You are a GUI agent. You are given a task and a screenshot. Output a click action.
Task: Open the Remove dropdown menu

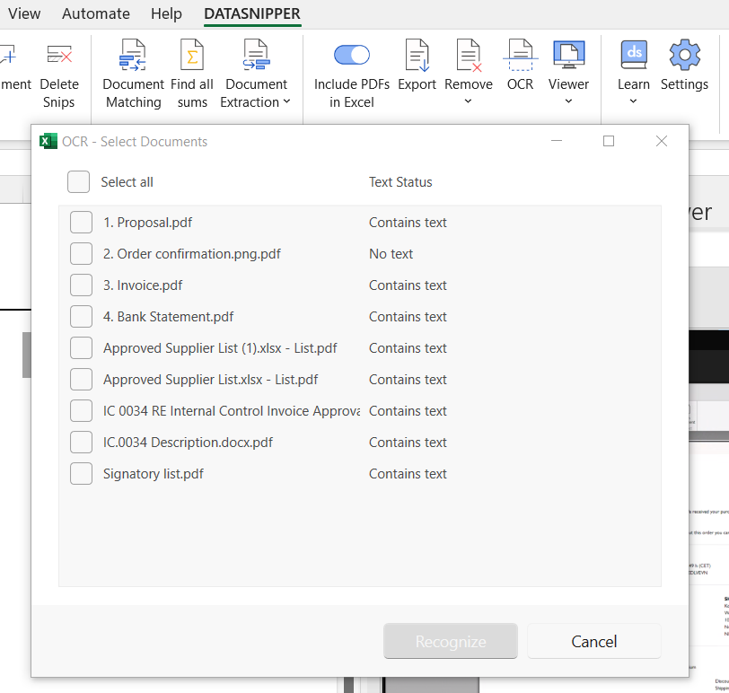[468, 101]
